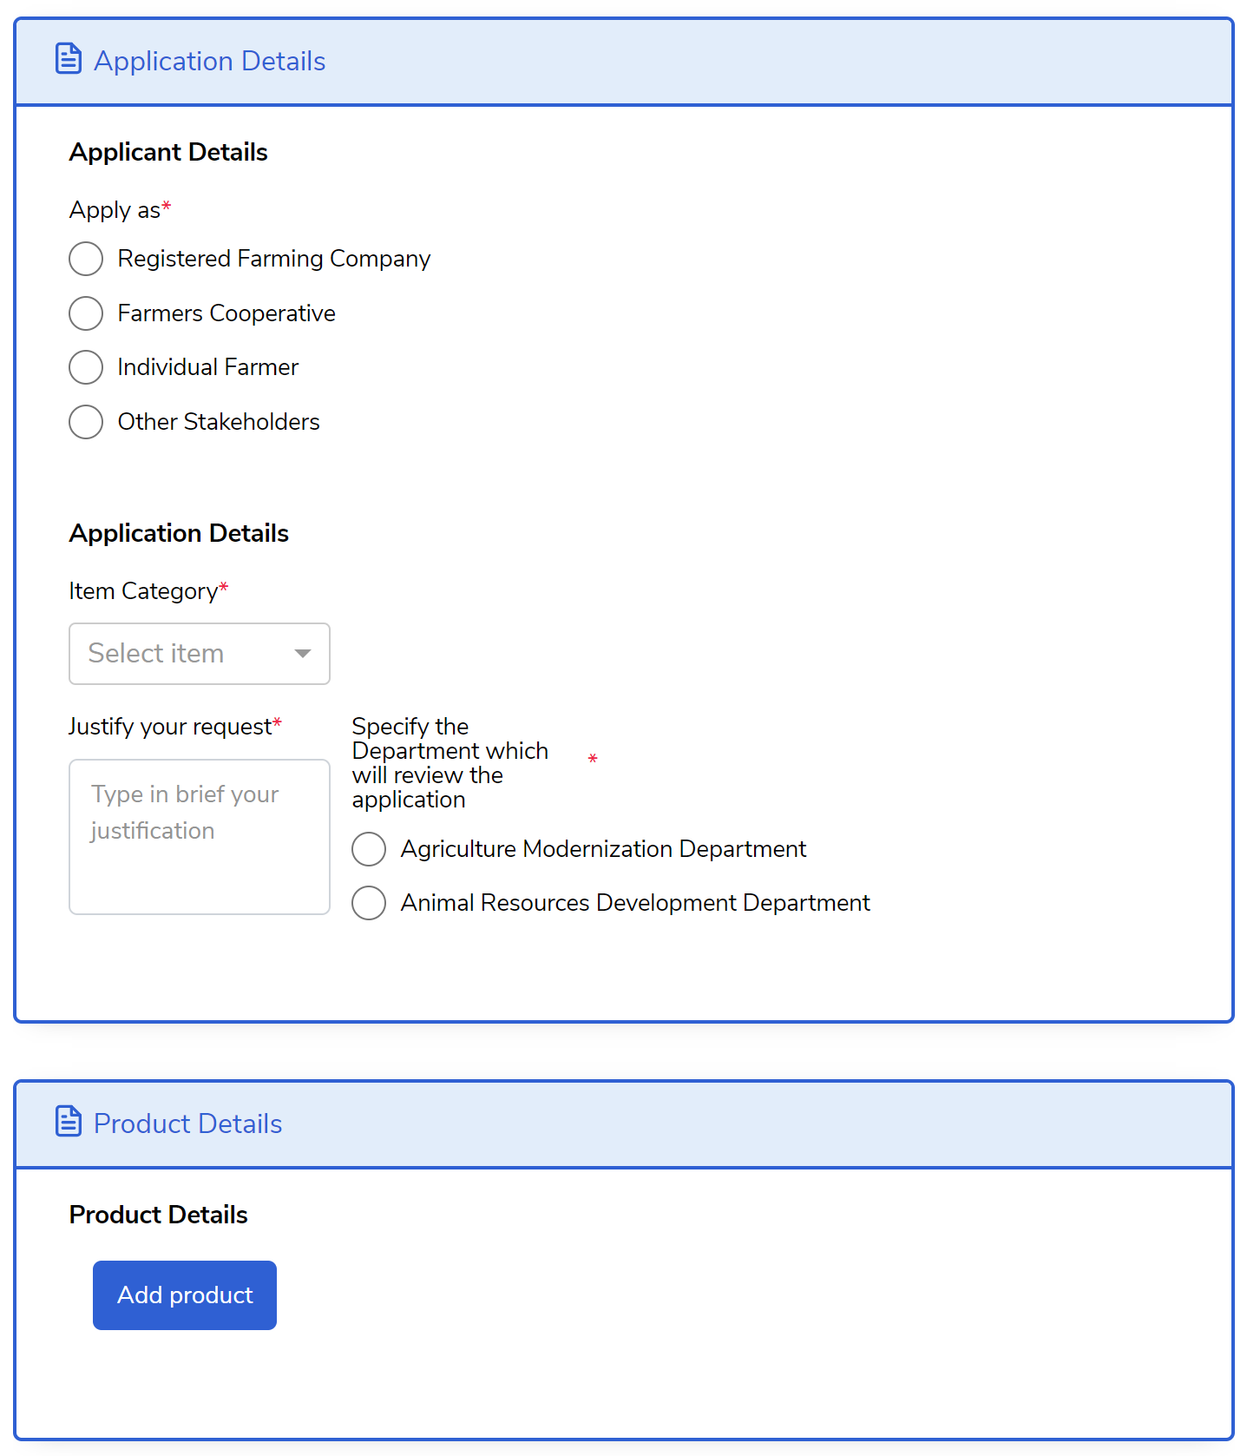The image size is (1247, 1456).
Task: Click the Applicant Details heading
Action: click(168, 152)
